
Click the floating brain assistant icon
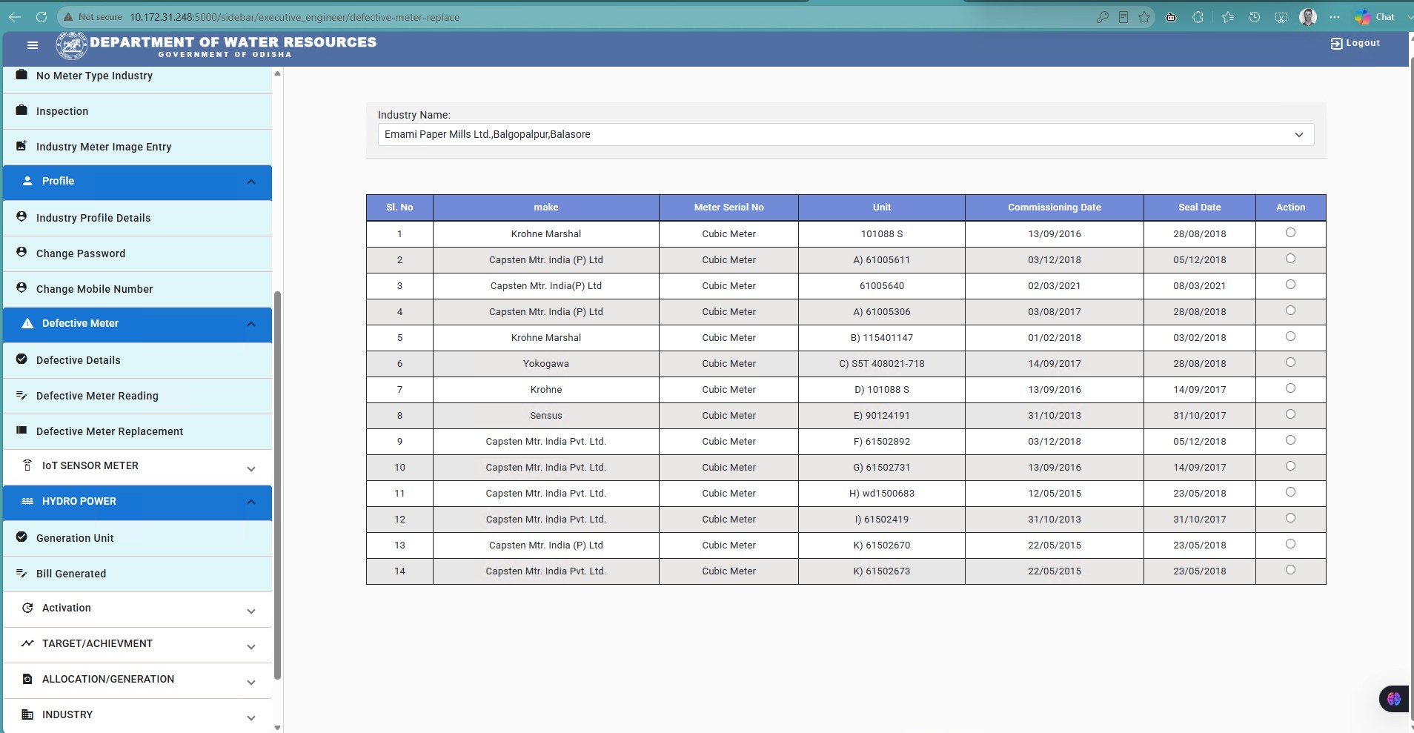(1394, 699)
